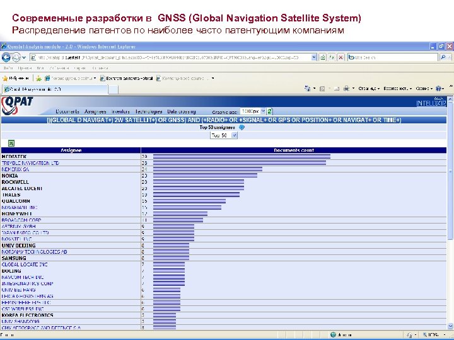The image size is (454, 340).
Task: Open a new blank browser tab
Action: [x=113, y=89]
